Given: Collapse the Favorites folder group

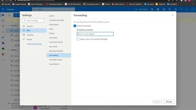Looking at the screenshot, I should (x=9, y=26).
